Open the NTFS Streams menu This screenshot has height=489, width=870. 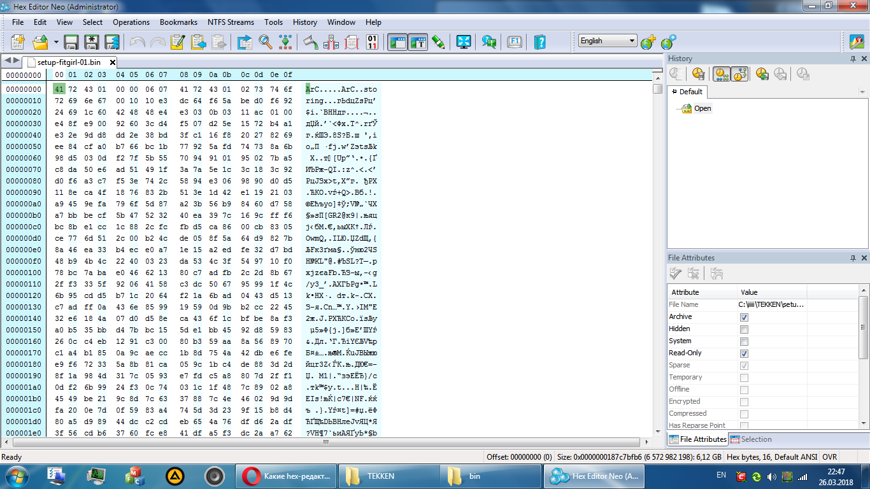point(232,22)
